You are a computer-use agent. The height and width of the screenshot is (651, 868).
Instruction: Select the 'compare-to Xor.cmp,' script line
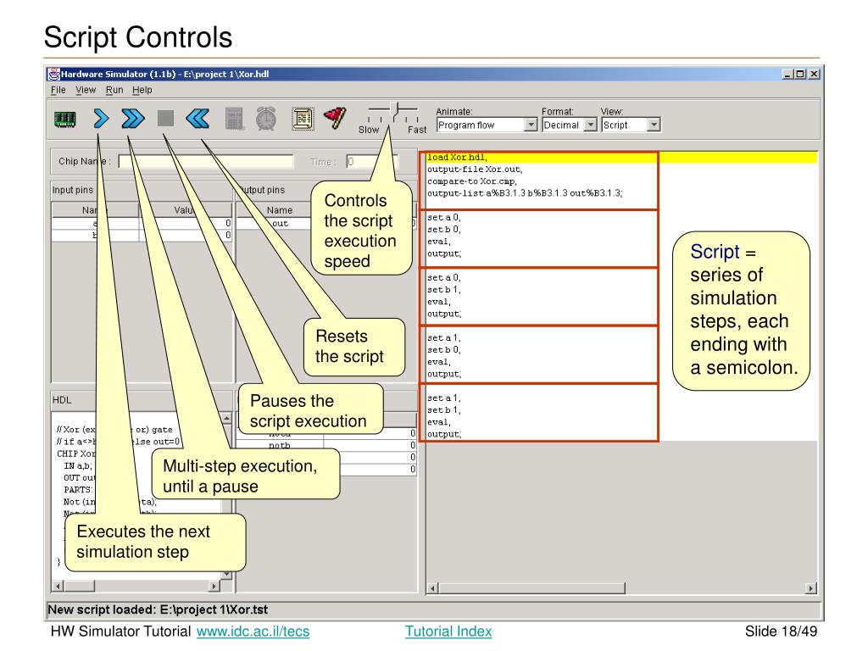pos(472,181)
